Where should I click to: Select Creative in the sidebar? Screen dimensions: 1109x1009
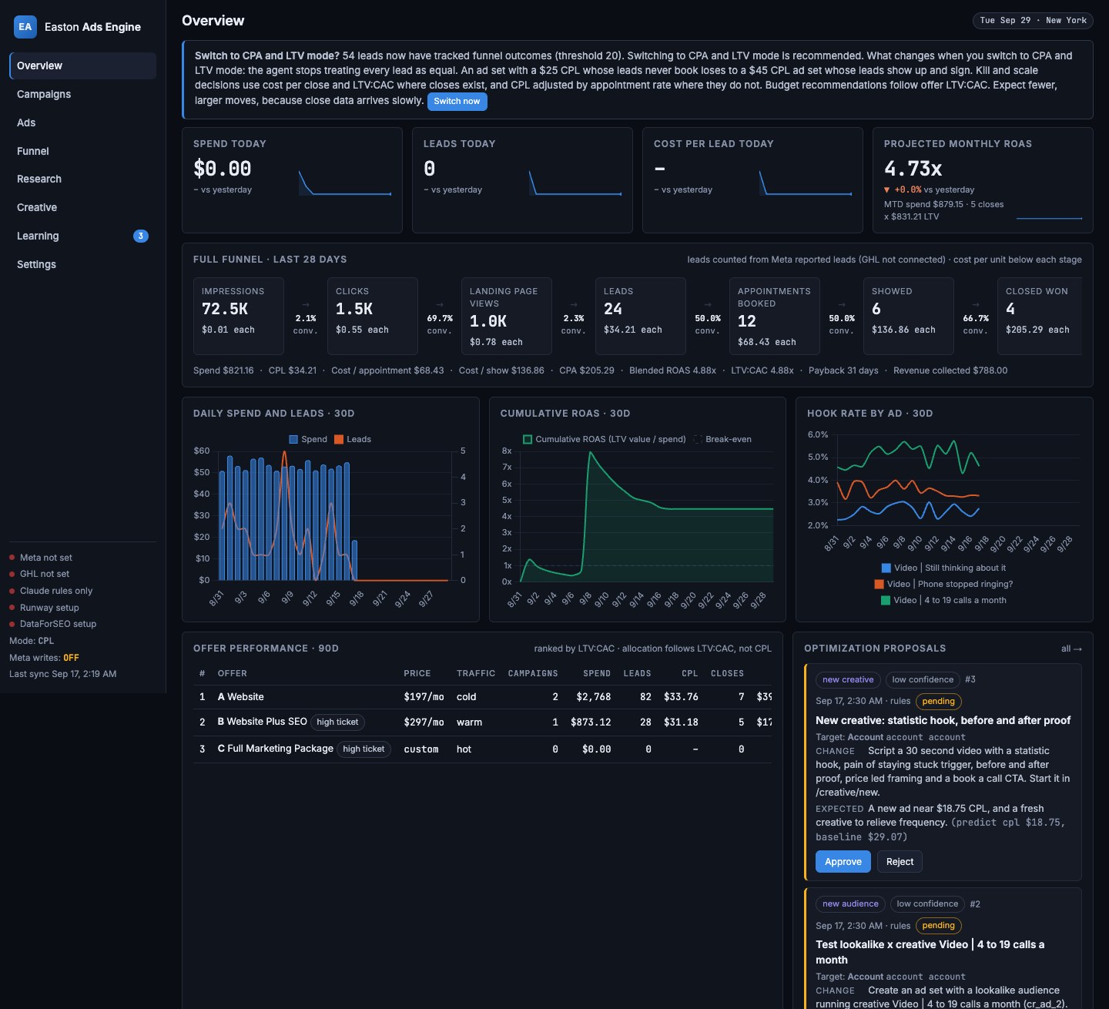click(83, 207)
